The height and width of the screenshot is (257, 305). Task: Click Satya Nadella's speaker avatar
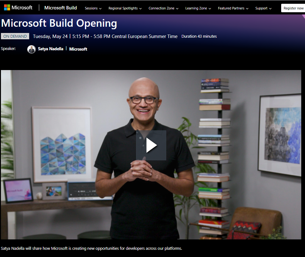tap(31, 49)
